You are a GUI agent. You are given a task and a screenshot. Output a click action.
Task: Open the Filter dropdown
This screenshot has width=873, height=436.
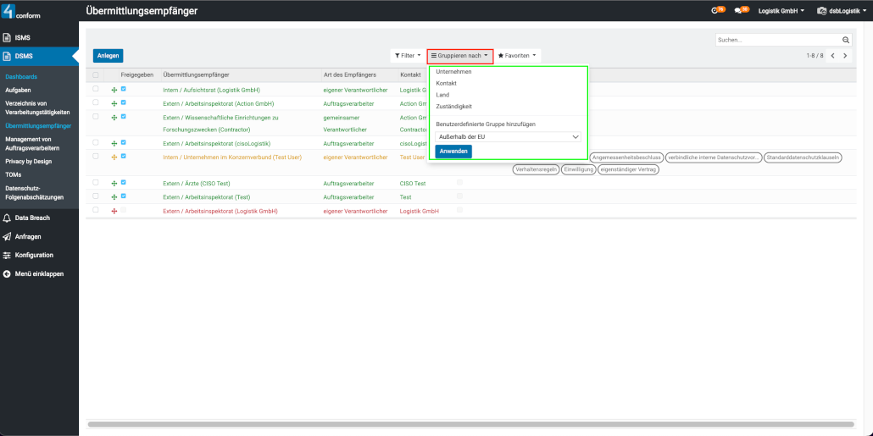(x=406, y=56)
